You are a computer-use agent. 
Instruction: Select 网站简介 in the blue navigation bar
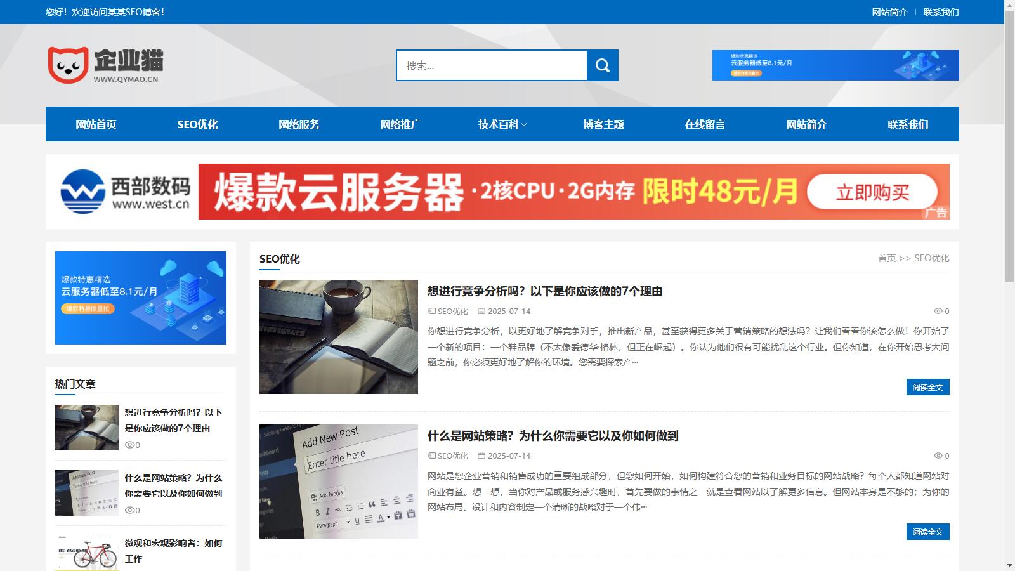[x=806, y=124]
